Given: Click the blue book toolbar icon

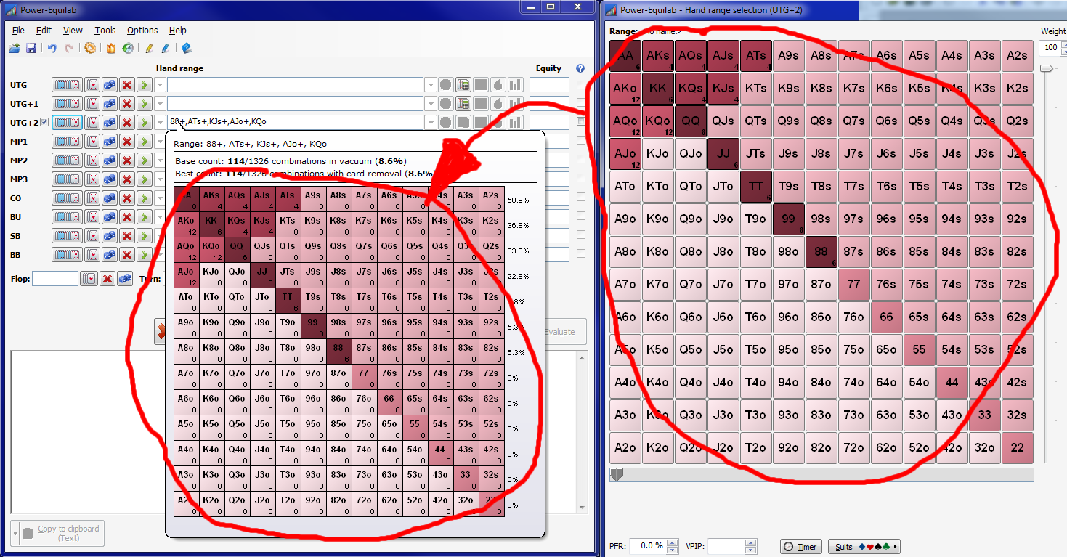Looking at the screenshot, I should [x=187, y=48].
